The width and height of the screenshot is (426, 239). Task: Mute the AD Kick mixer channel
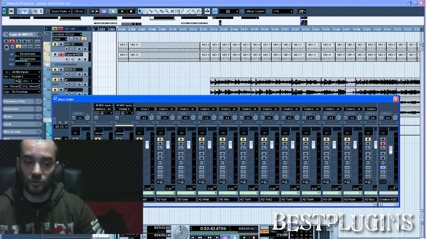tap(160, 139)
